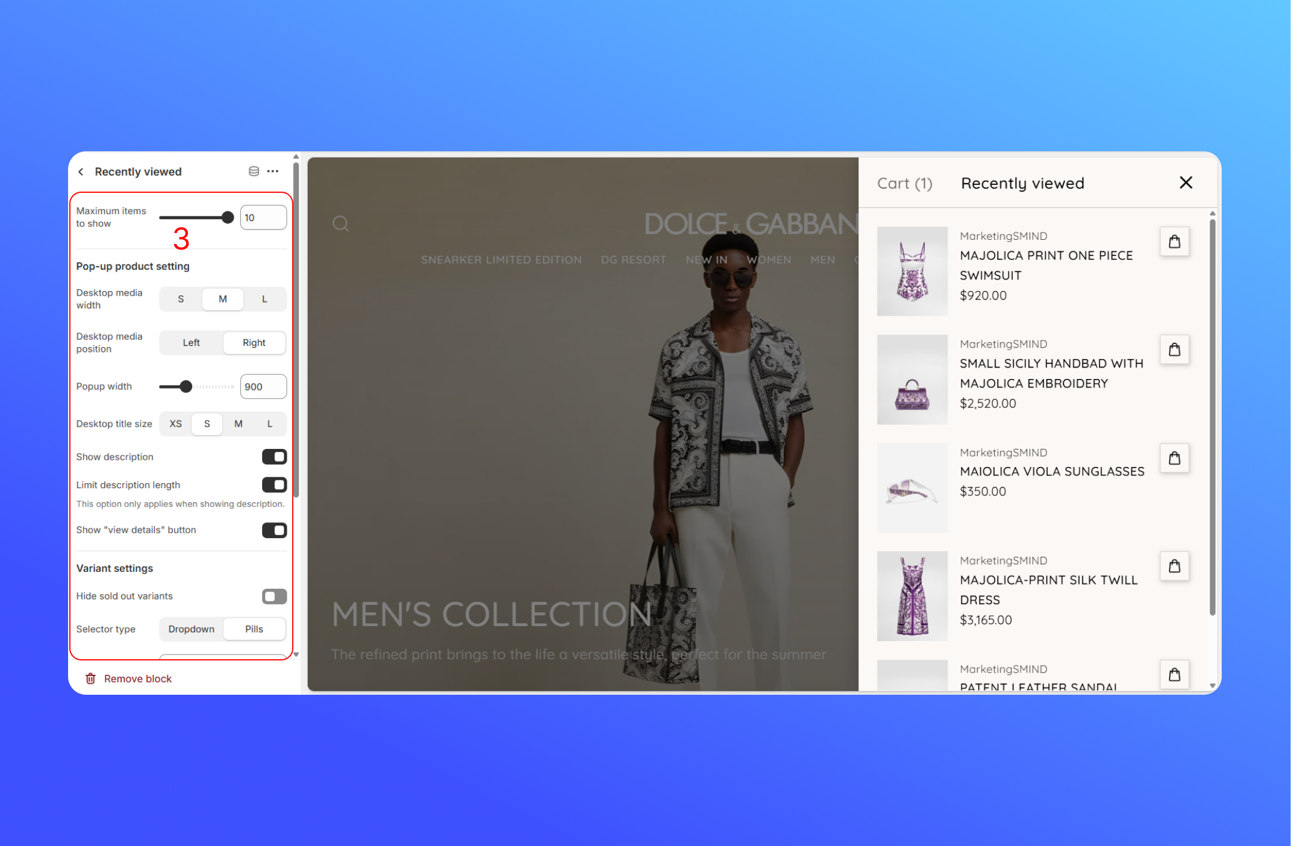
Task: Switch to the Recently viewed tab
Action: pos(1022,183)
